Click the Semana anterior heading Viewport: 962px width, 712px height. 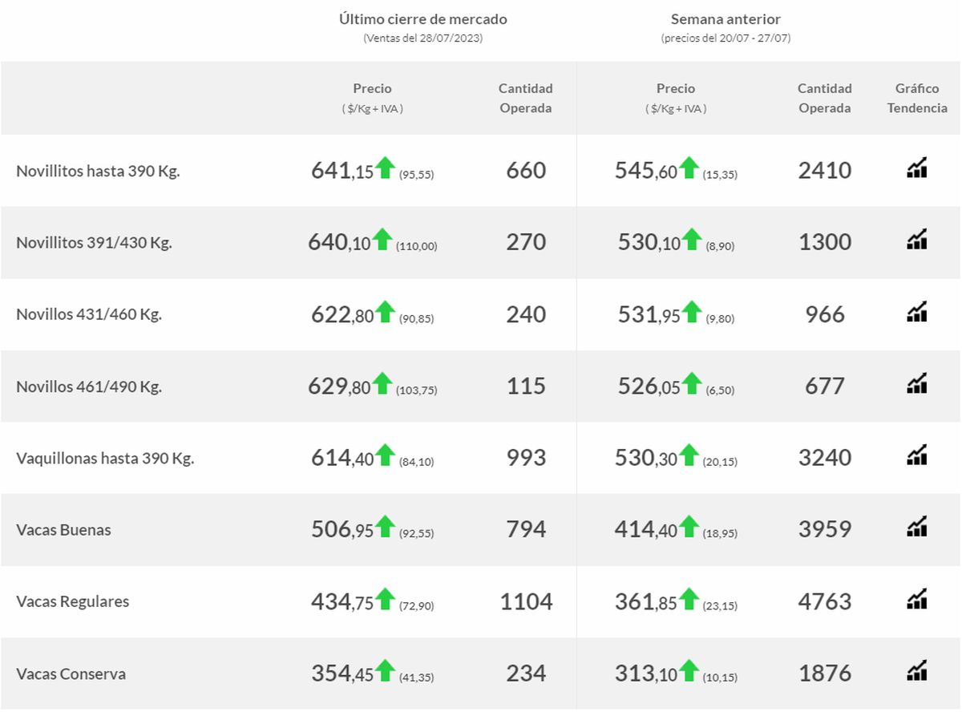[726, 19]
